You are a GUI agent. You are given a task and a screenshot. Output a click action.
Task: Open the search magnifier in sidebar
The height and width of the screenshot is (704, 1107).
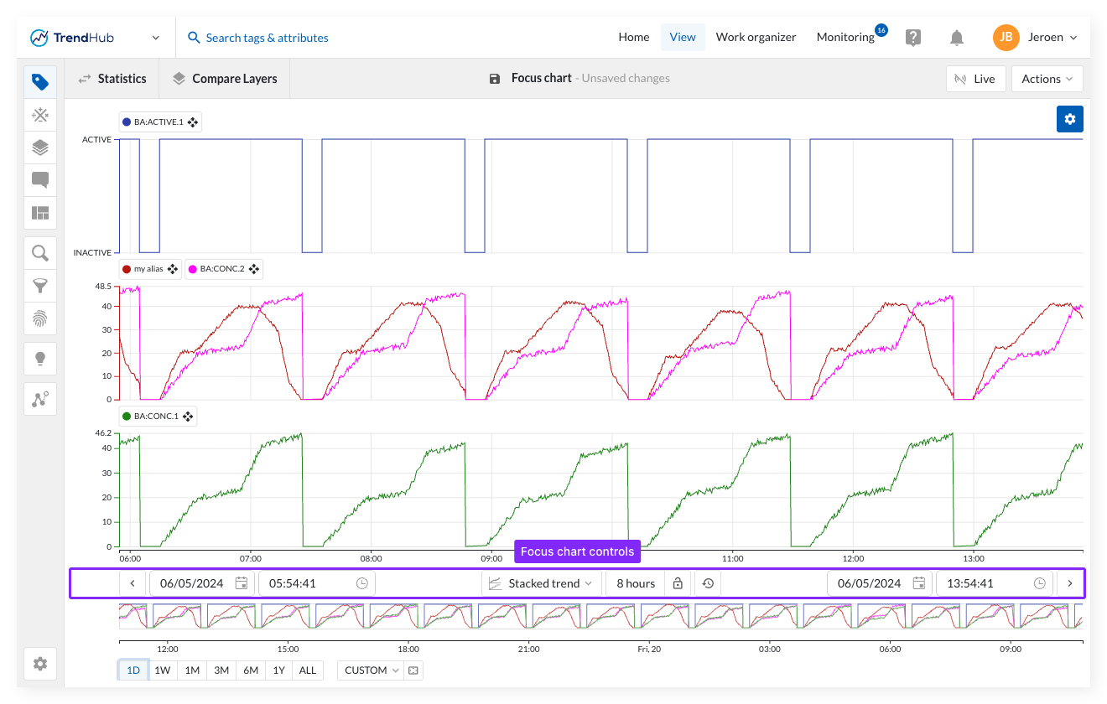click(40, 253)
